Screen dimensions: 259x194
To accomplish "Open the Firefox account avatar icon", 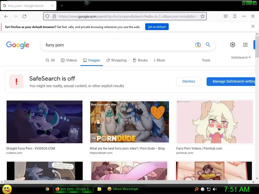I will tap(235, 16).
